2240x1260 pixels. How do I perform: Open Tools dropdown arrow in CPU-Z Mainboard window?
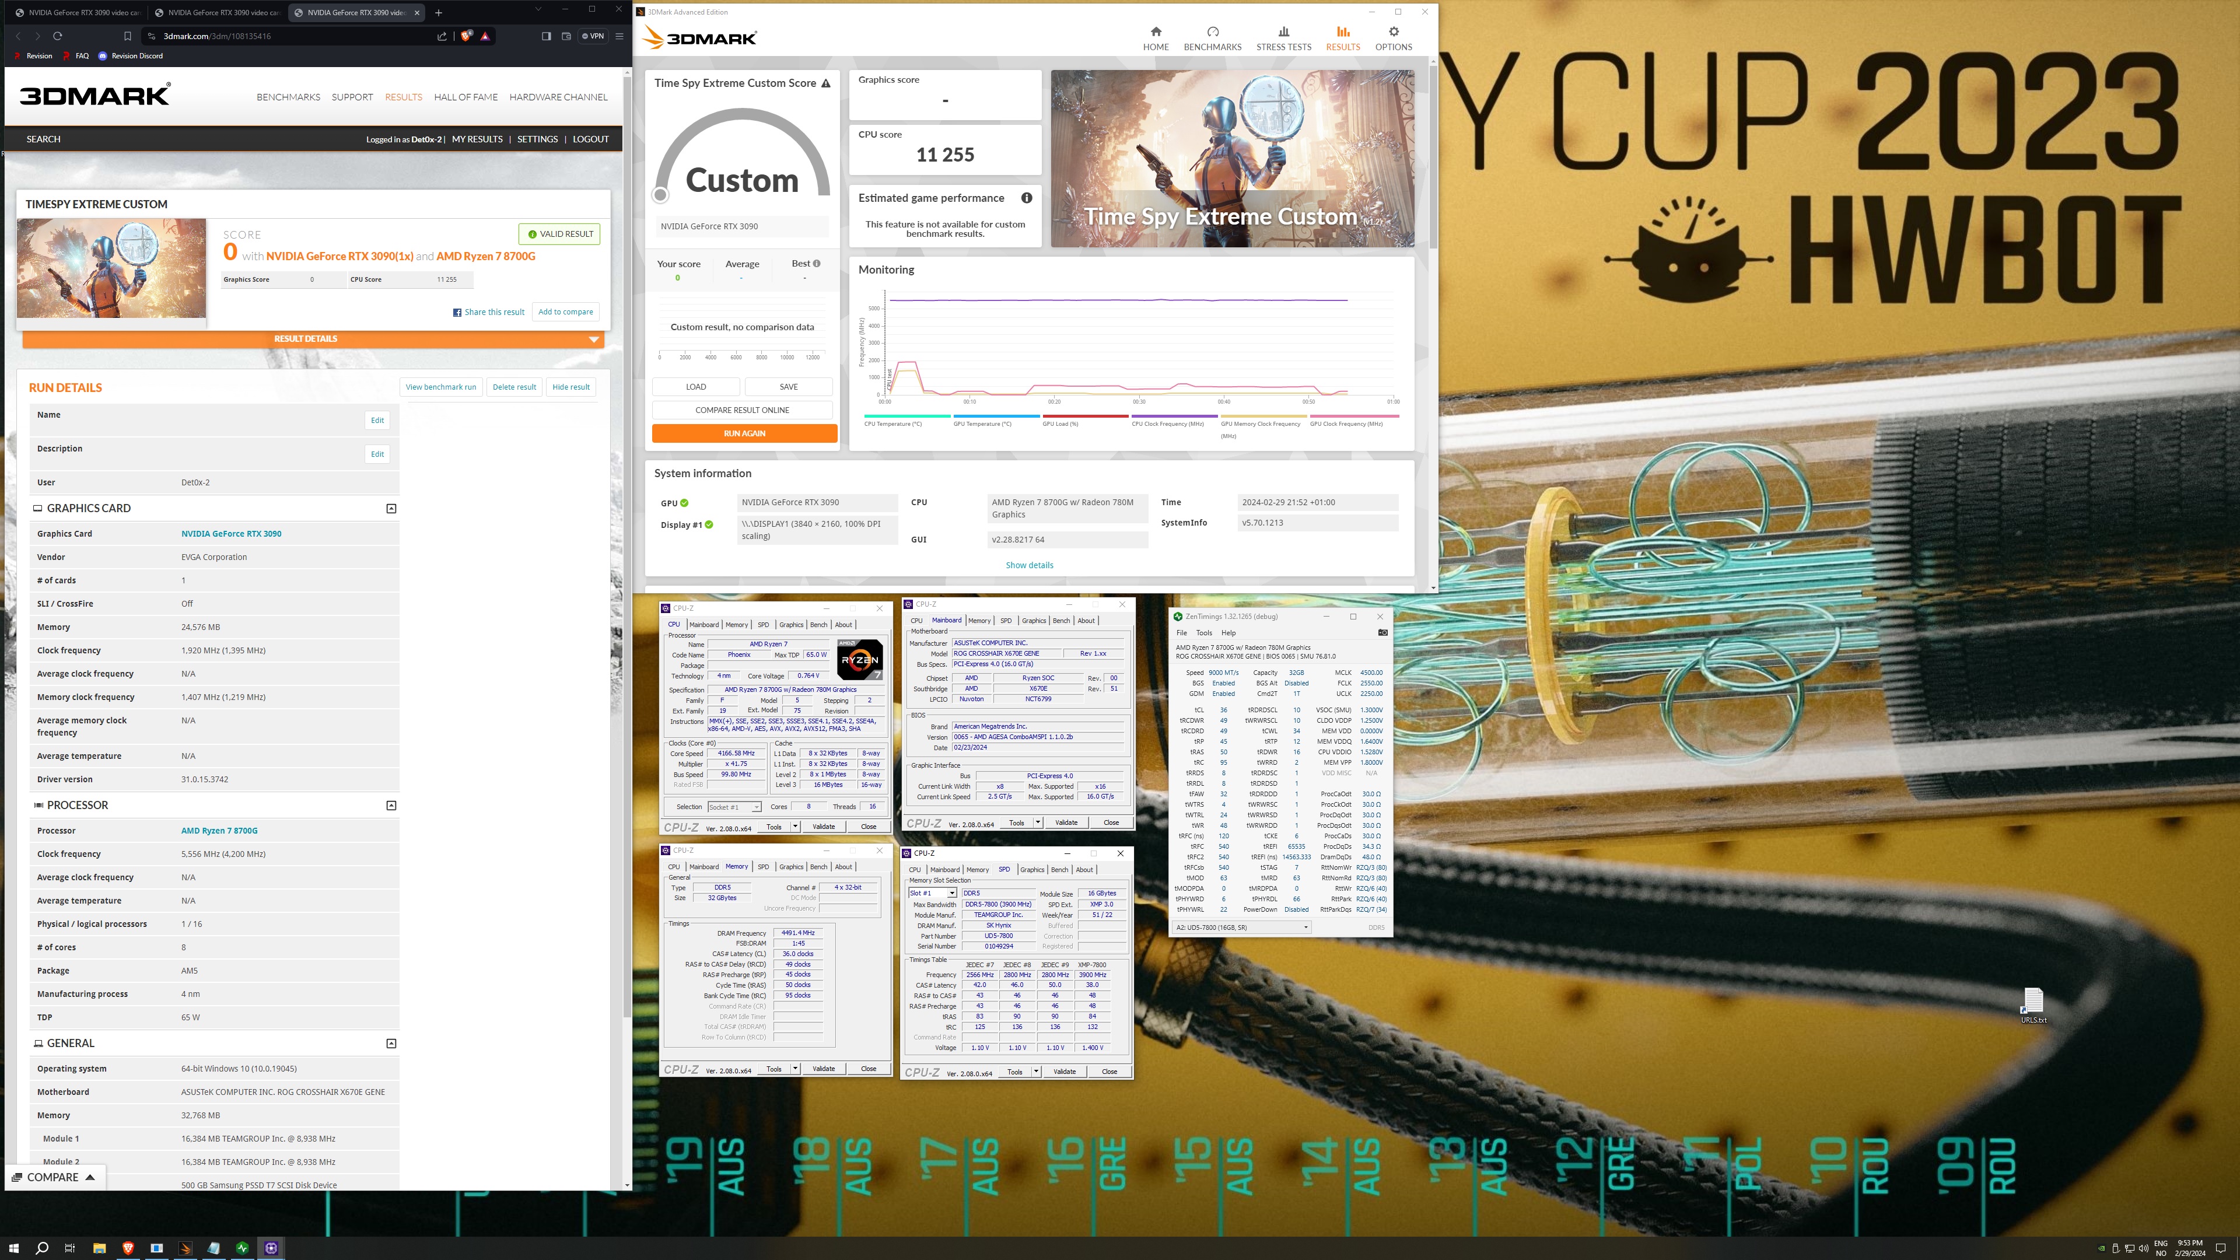(1037, 822)
